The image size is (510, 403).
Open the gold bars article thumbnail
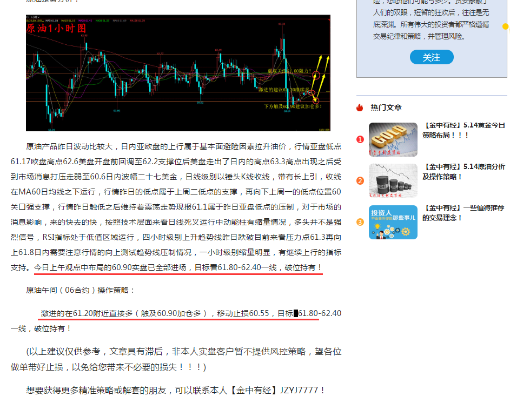pos(393,139)
